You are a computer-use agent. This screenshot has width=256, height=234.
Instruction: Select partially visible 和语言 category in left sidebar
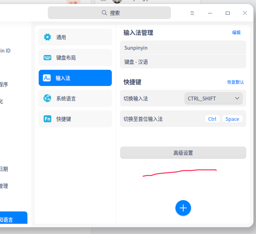pos(14,218)
